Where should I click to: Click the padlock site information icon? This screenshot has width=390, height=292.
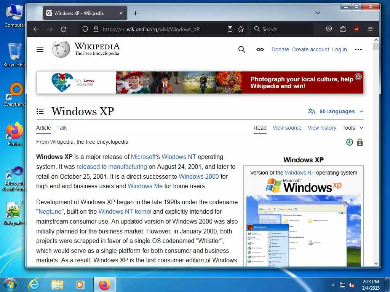(x=96, y=29)
